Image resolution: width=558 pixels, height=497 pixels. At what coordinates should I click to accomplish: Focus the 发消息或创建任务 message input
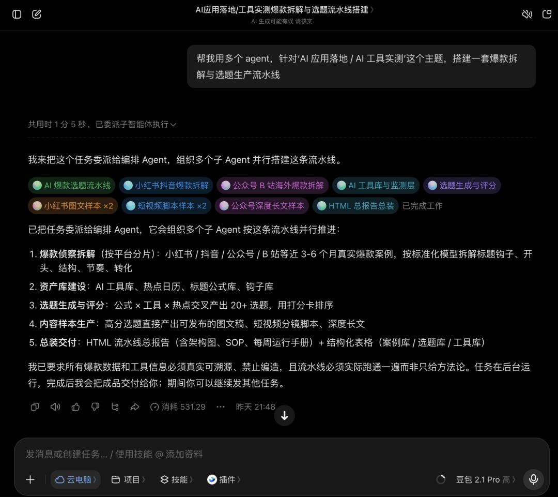pos(282,454)
